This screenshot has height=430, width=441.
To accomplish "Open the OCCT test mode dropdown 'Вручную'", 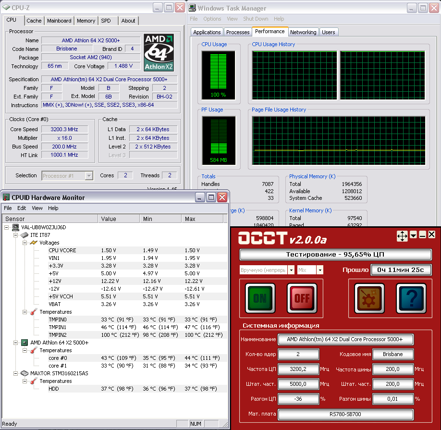I will pos(292,270).
